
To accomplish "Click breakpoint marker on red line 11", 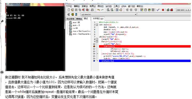I will [x=94, y=46].
